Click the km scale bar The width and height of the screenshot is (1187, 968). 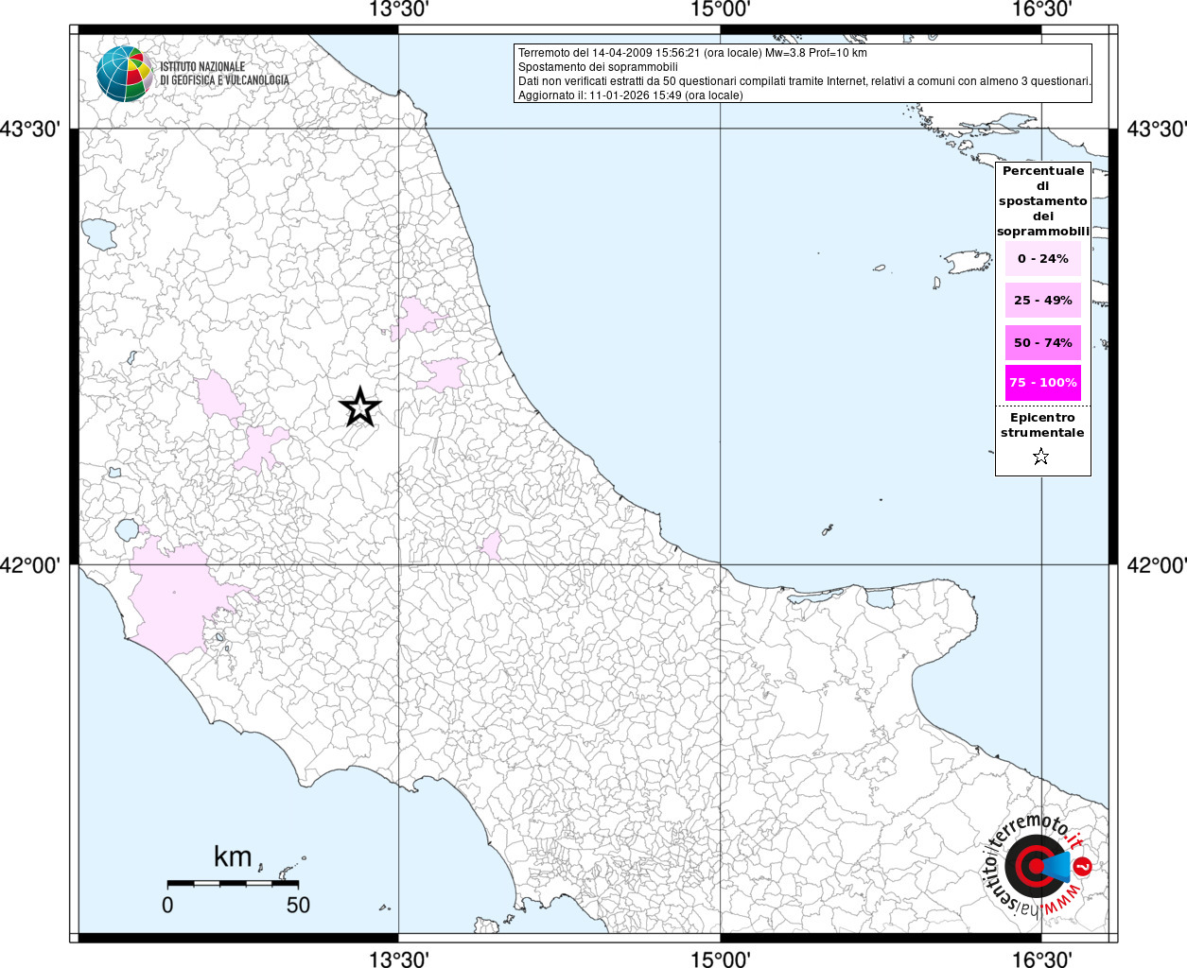pyautogui.click(x=233, y=883)
